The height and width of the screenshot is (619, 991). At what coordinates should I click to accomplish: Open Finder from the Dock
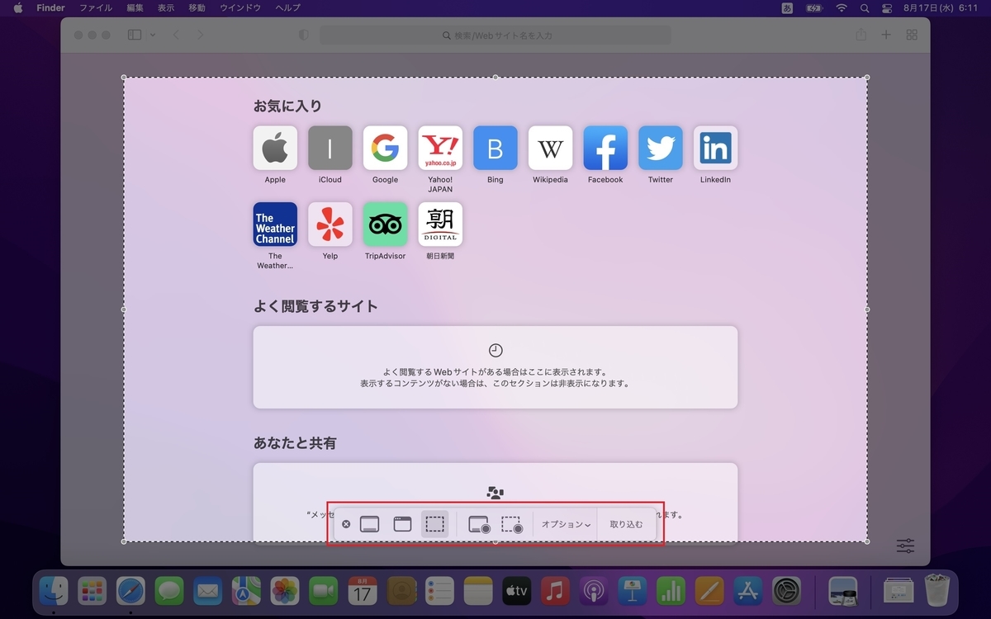[x=55, y=591]
